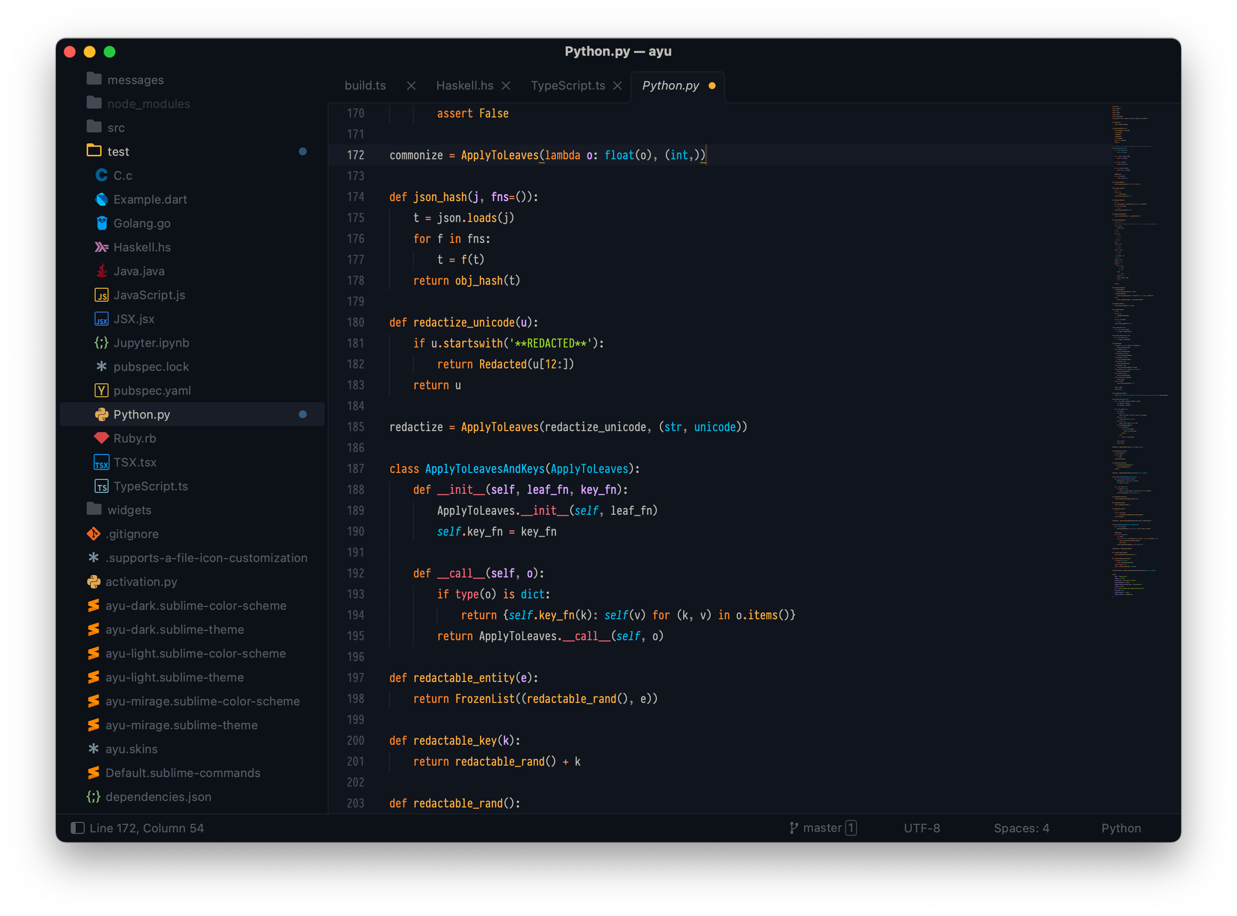1237x916 pixels.
Task: Click the Ruby gem icon in sidebar
Action: (102, 439)
